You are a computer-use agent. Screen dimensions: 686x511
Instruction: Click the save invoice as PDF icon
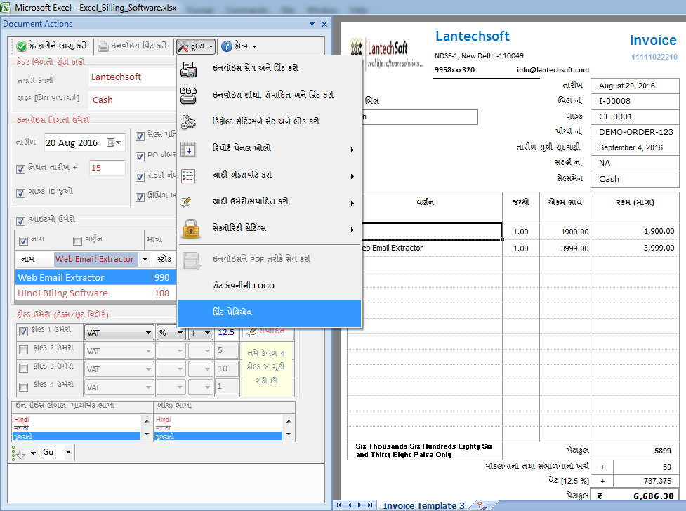coord(191,260)
